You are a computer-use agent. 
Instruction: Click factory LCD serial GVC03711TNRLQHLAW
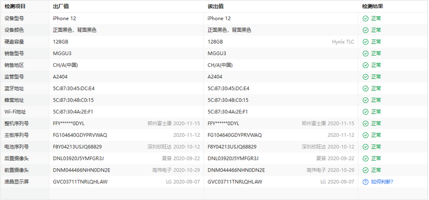[80, 182]
